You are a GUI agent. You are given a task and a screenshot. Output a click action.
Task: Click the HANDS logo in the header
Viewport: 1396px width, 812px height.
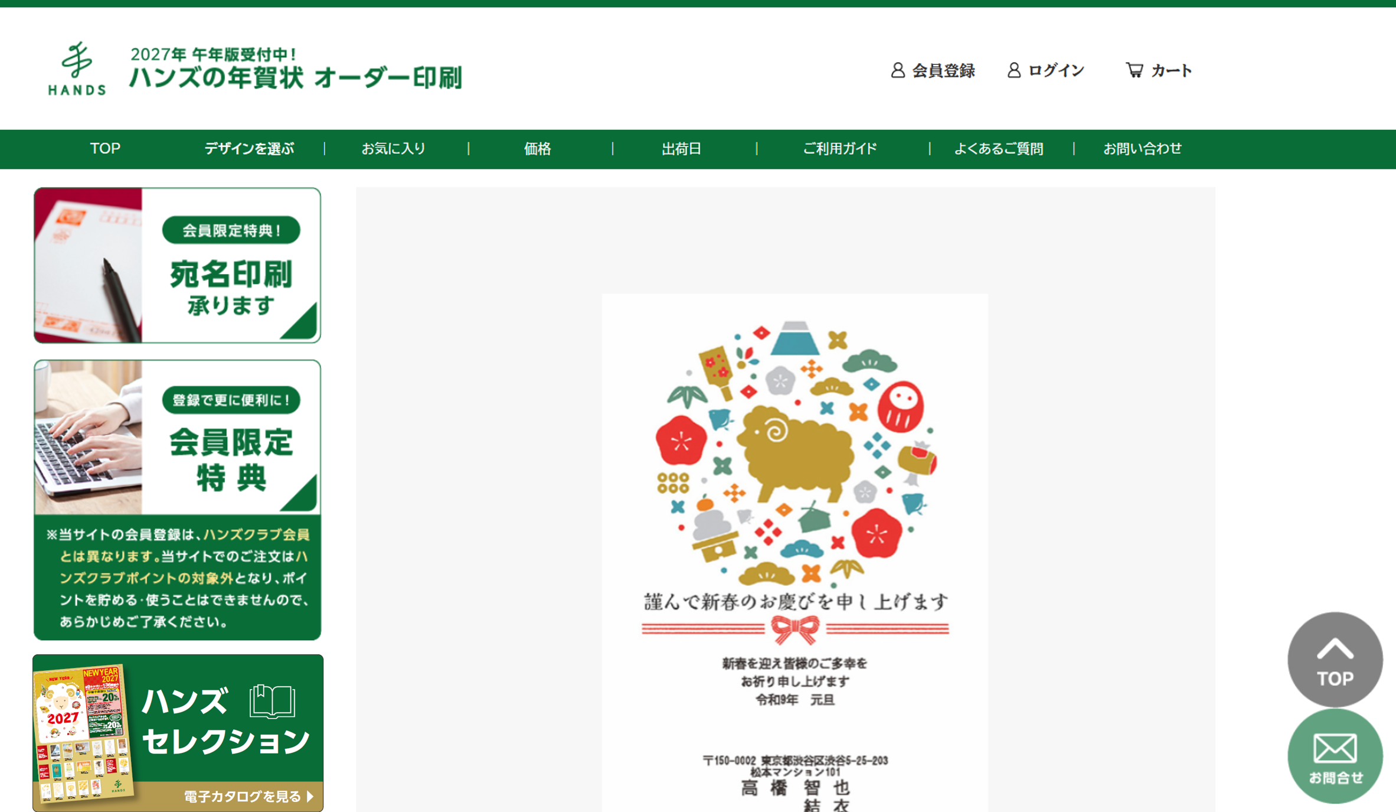[x=77, y=69]
